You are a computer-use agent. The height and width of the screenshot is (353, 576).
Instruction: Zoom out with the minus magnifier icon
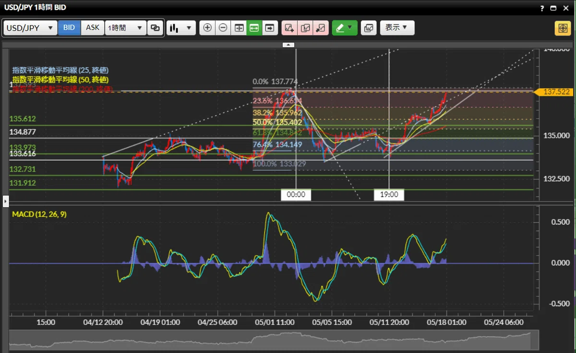pos(223,28)
